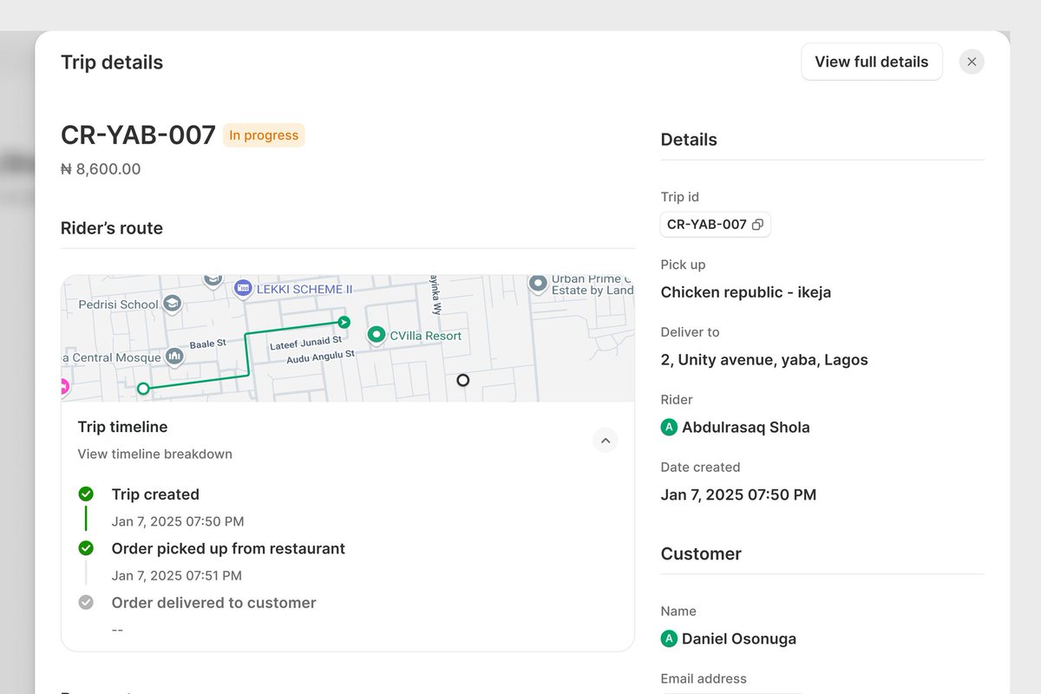Screen dimensions: 1041x694
Task: Click the Trip created timeline entry
Action: click(155, 494)
